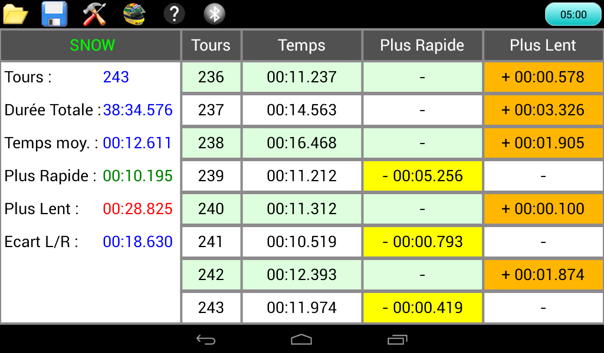Tap yellow cell - 00:00.793

tap(422, 242)
